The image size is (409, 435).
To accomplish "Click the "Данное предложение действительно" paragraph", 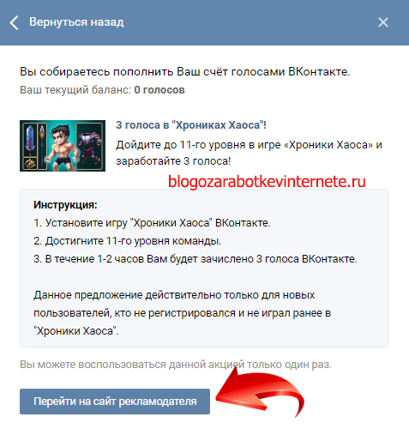I will click(x=182, y=313).
